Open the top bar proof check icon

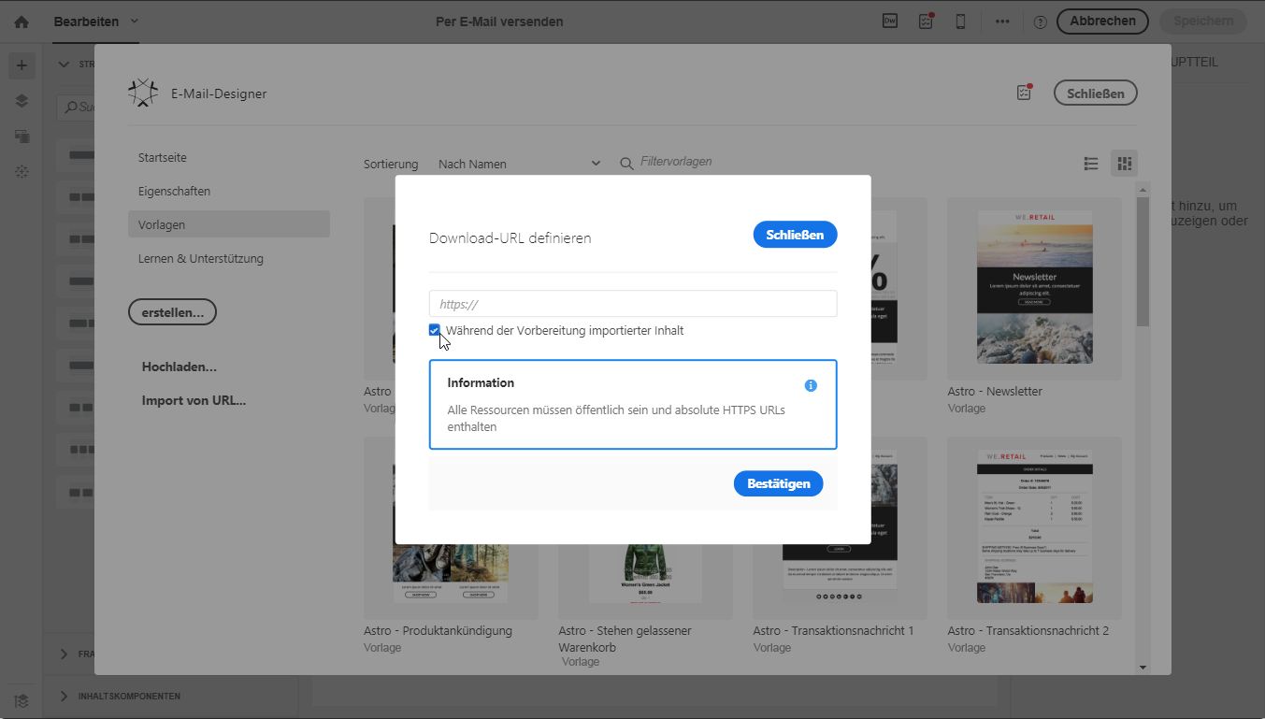tap(926, 21)
